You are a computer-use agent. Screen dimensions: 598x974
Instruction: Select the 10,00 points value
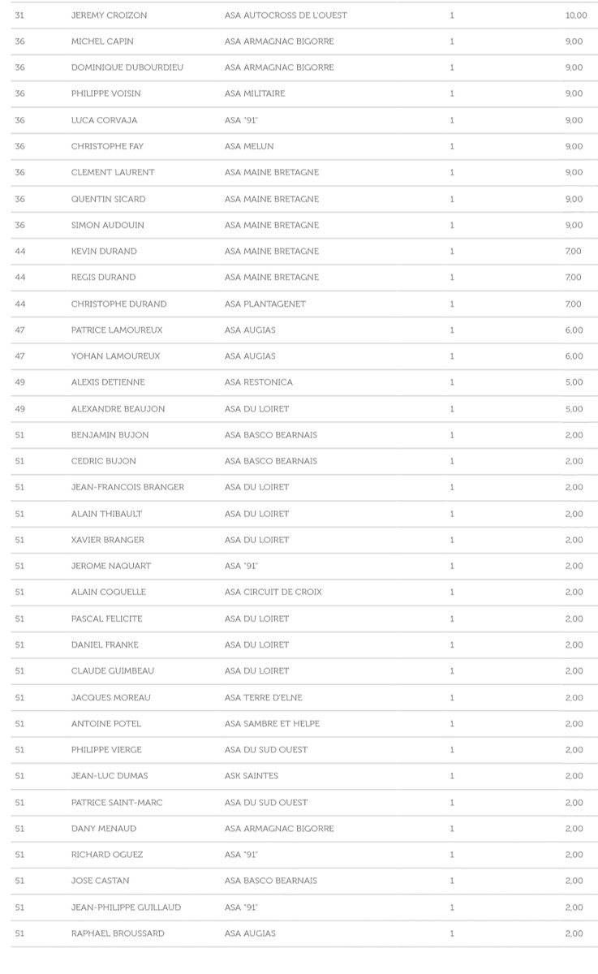click(576, 15)
